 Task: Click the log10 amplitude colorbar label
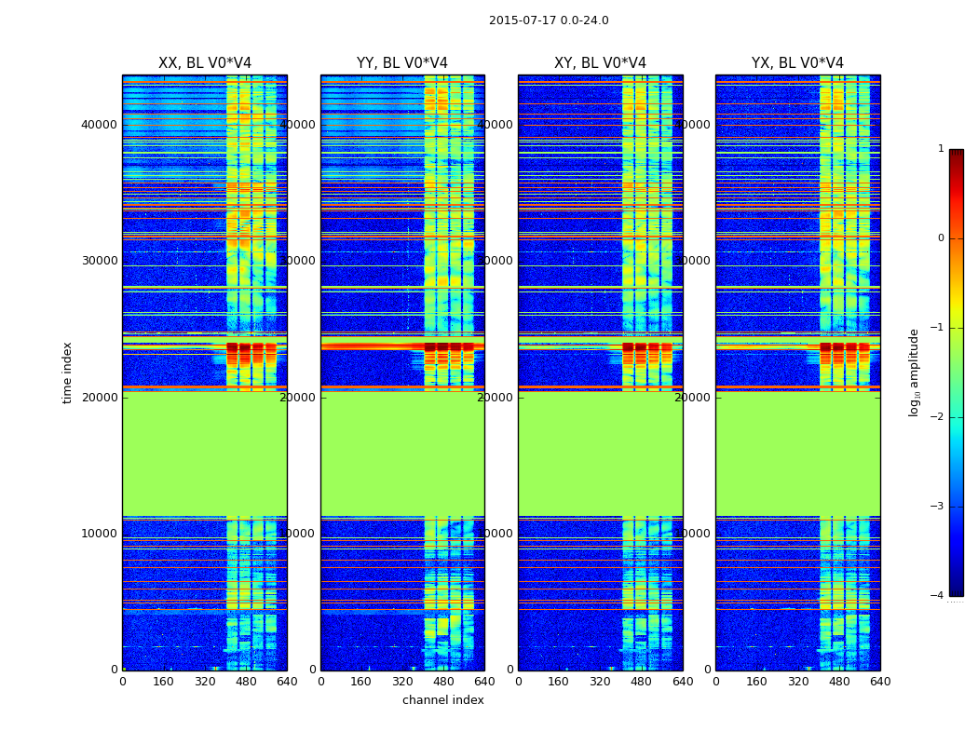click(x=914, y=372)
